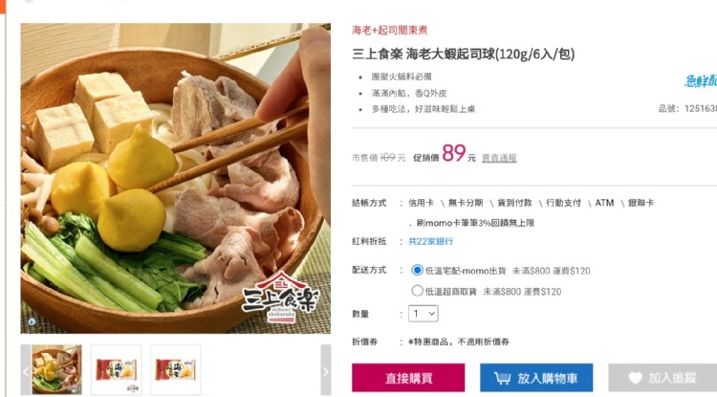Click the main hotpot product image

coord(176,178)
